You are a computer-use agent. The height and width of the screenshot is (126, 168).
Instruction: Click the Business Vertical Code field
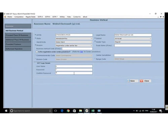click(77, 49)
